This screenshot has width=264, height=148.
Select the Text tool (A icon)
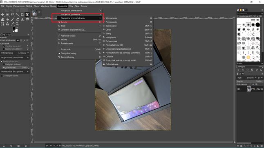pos(7,24)
